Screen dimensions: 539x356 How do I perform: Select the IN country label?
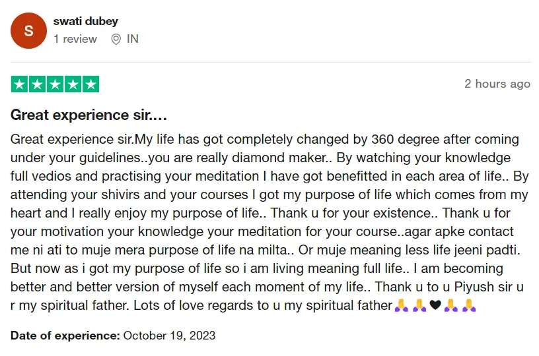pos(133,39)
